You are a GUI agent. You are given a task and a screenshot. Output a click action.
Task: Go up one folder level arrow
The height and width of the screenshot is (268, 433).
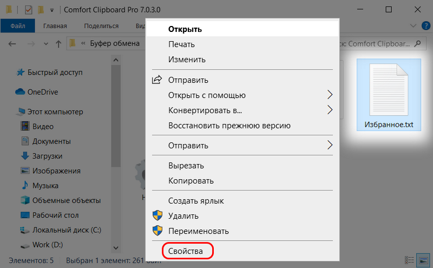pos(58,44)
